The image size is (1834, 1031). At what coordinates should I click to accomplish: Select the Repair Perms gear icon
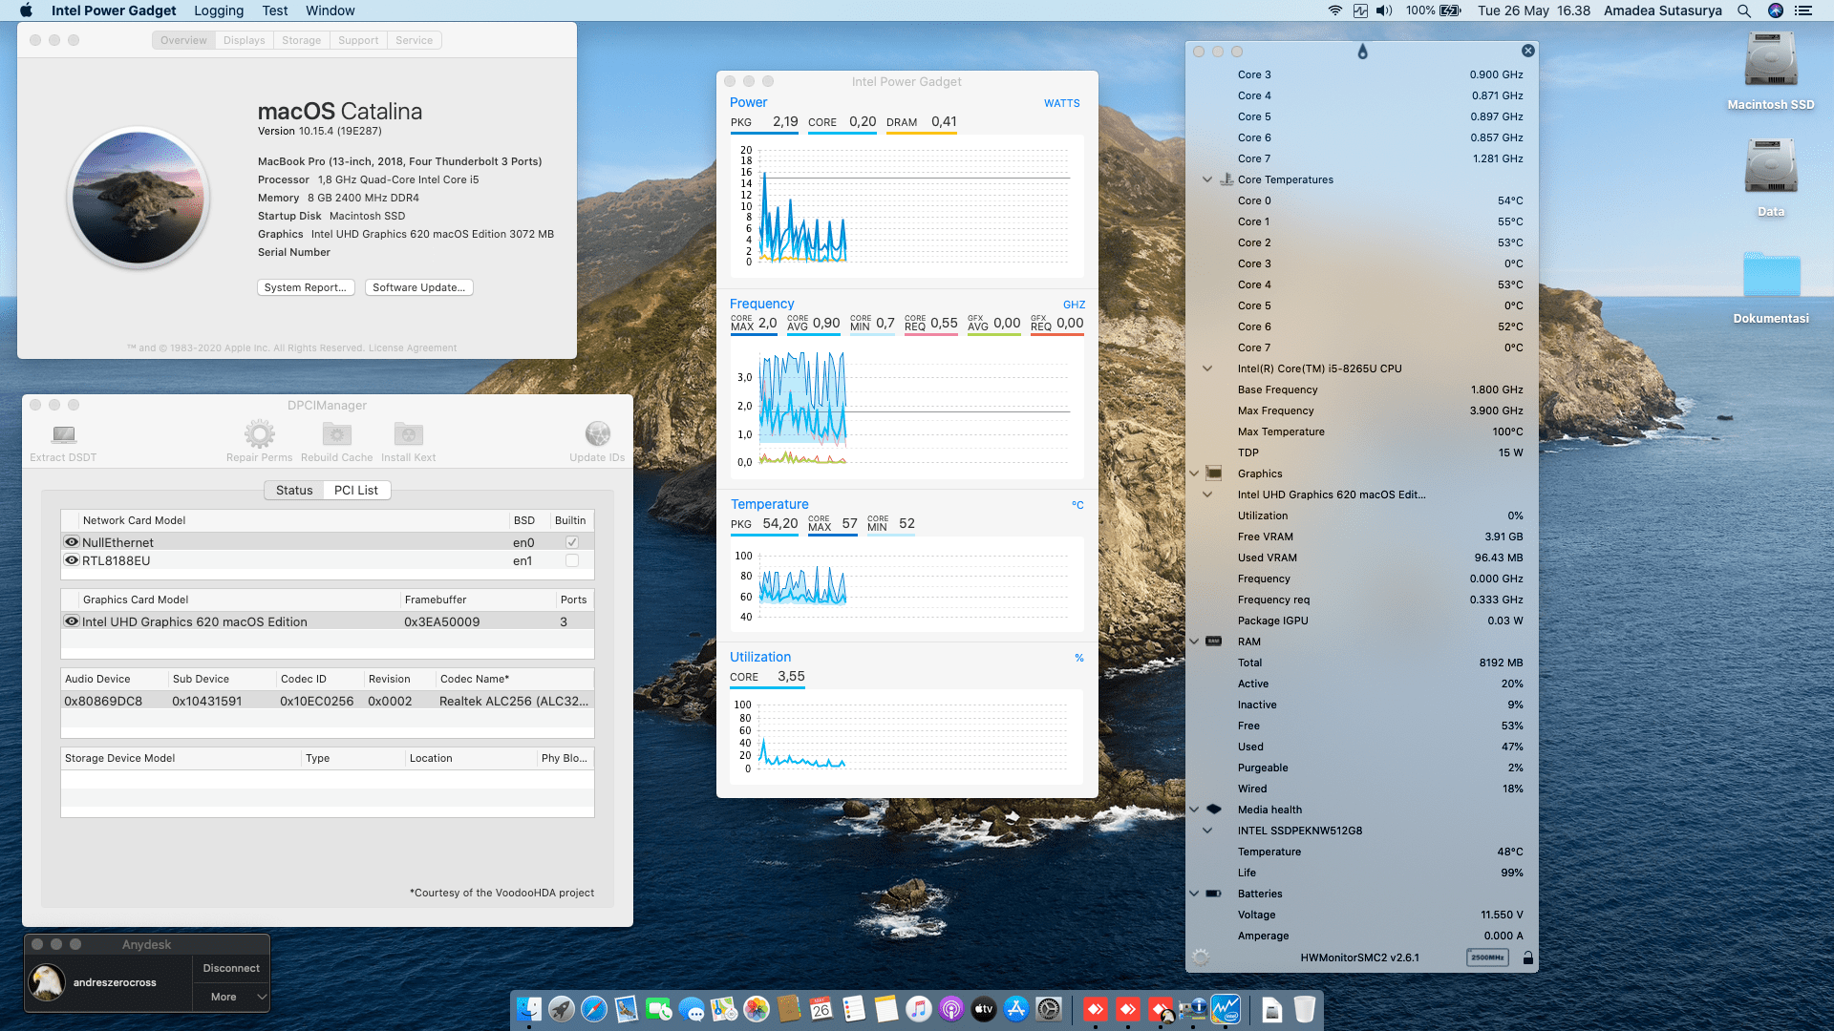click(258, 434)
